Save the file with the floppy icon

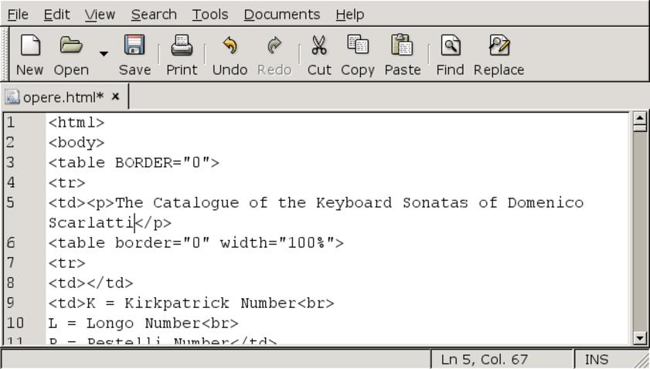coord(134,46)
